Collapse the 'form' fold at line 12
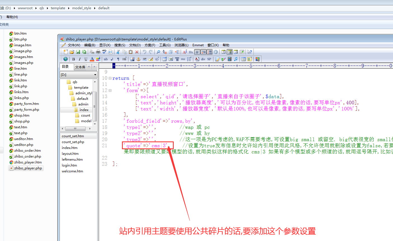Screen dimensions: 393x241 110,91
